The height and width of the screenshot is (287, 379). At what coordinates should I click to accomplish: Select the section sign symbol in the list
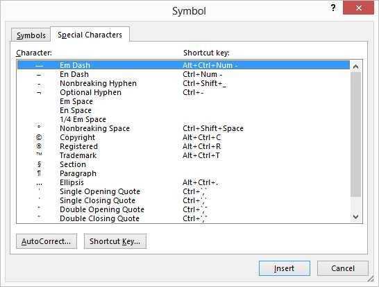coord(39,164)
